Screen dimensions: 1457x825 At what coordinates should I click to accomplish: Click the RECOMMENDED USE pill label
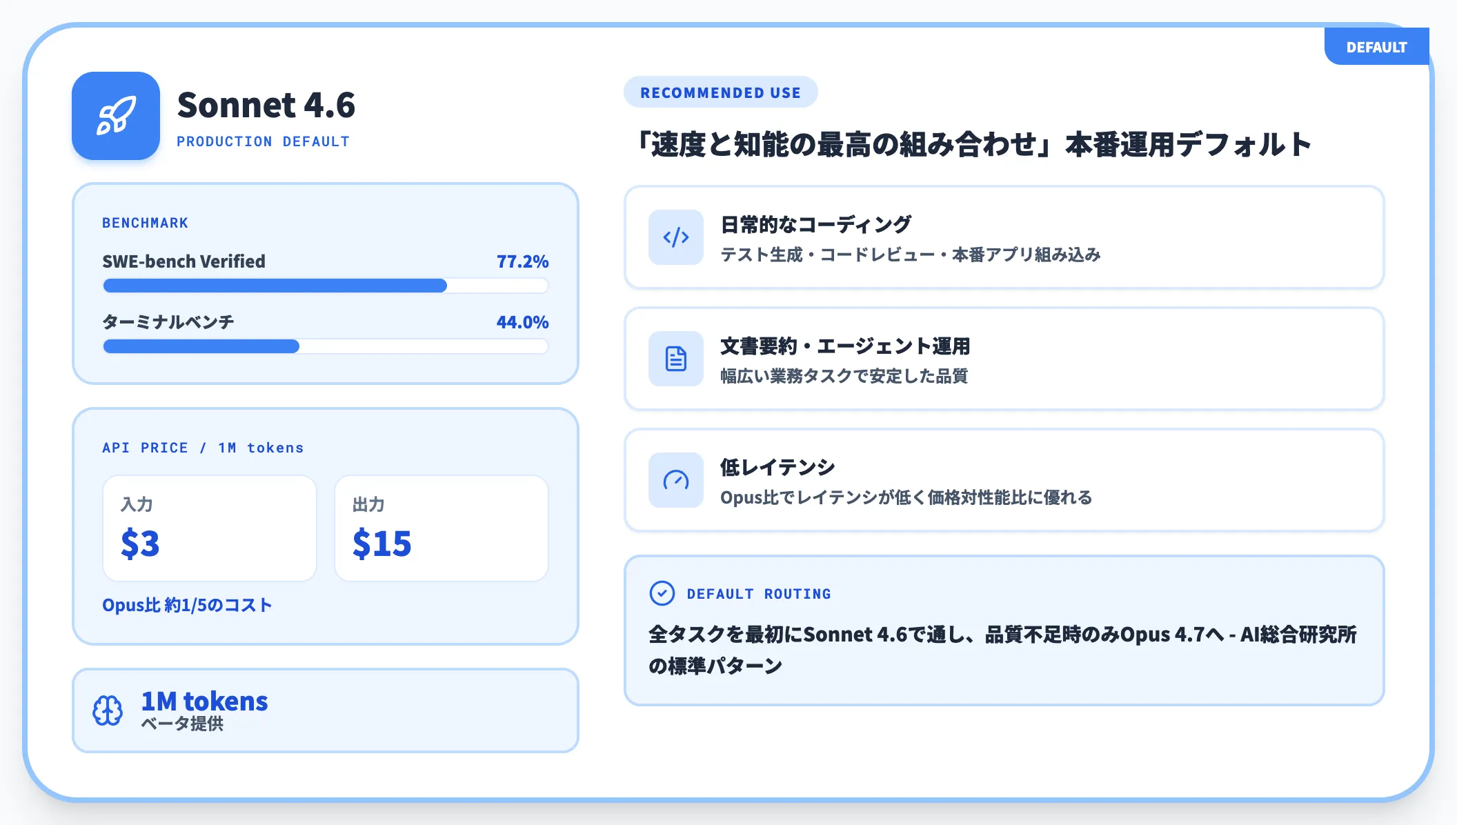[721, 92]
